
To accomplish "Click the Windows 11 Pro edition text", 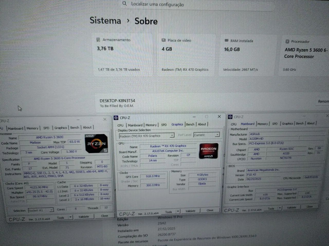I will (170, 217).
